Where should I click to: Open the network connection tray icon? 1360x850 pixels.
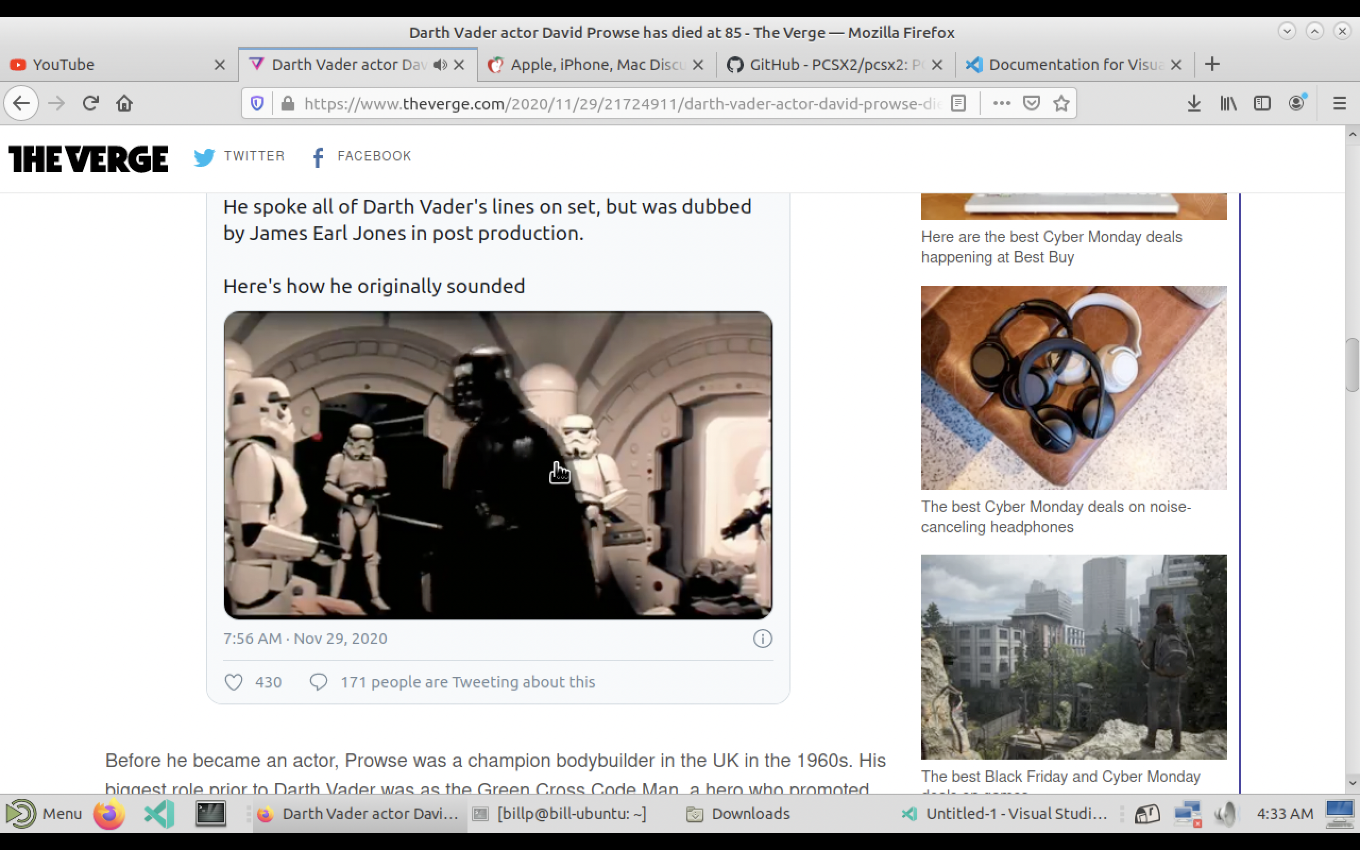coord(1187,813)
